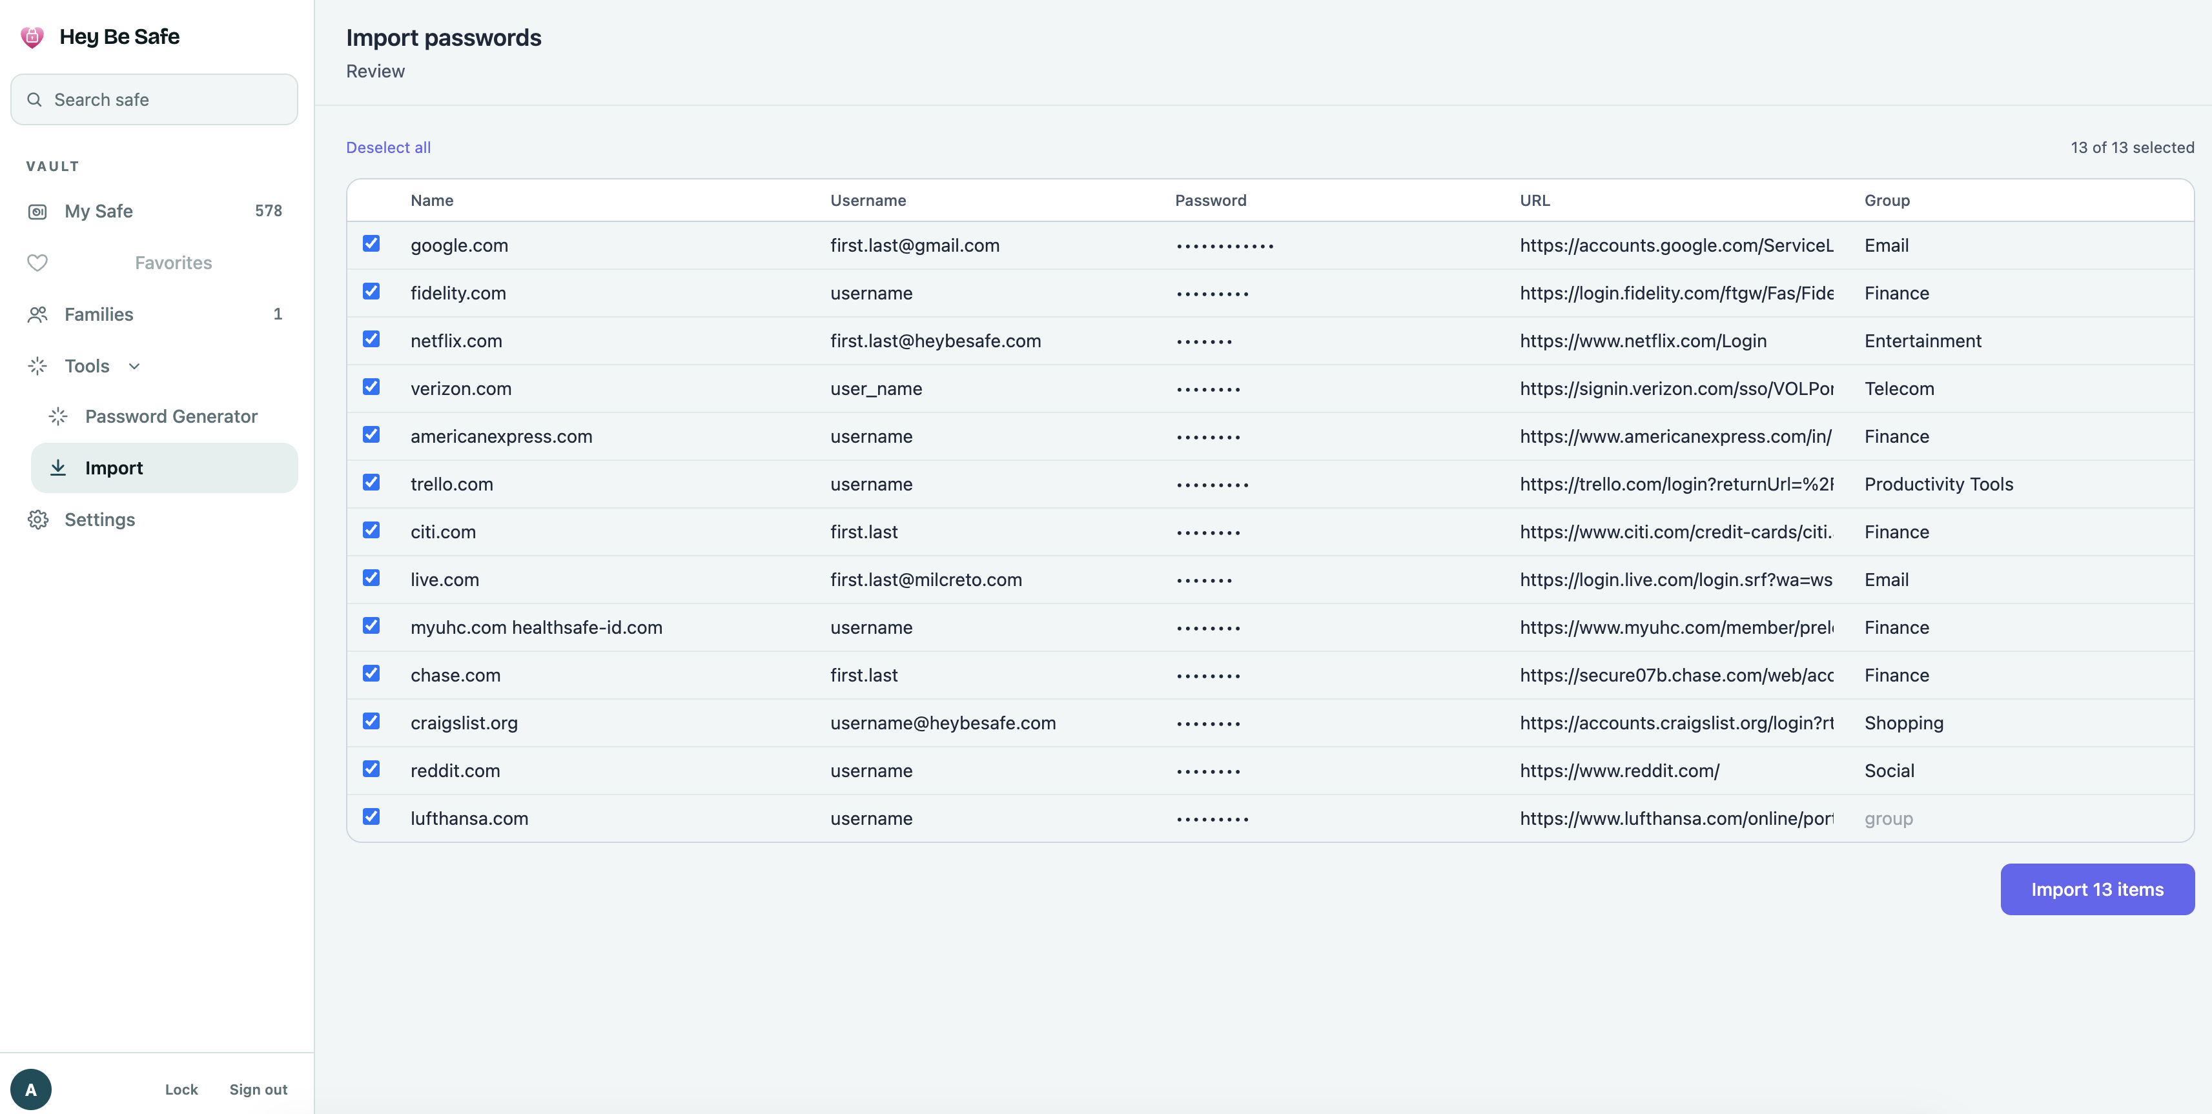The image size is (2212, 1114).
Task: Open Settings in the sidebar
Action: (154, 519)
